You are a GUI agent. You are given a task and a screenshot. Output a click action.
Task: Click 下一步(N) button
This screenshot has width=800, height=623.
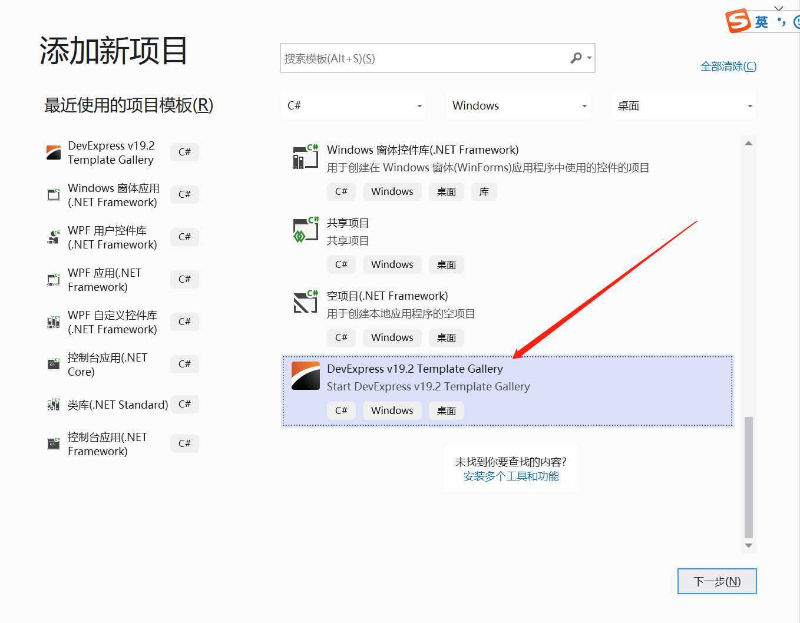(x=717, y=581)
